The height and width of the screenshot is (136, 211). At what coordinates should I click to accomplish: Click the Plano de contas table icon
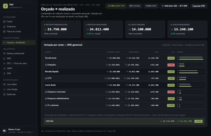click(x=4, y=31)
